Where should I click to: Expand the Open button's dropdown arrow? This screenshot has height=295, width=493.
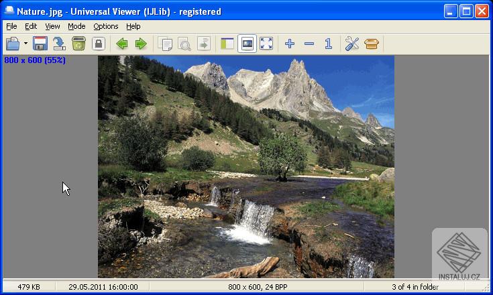click(x=25, y=44)
